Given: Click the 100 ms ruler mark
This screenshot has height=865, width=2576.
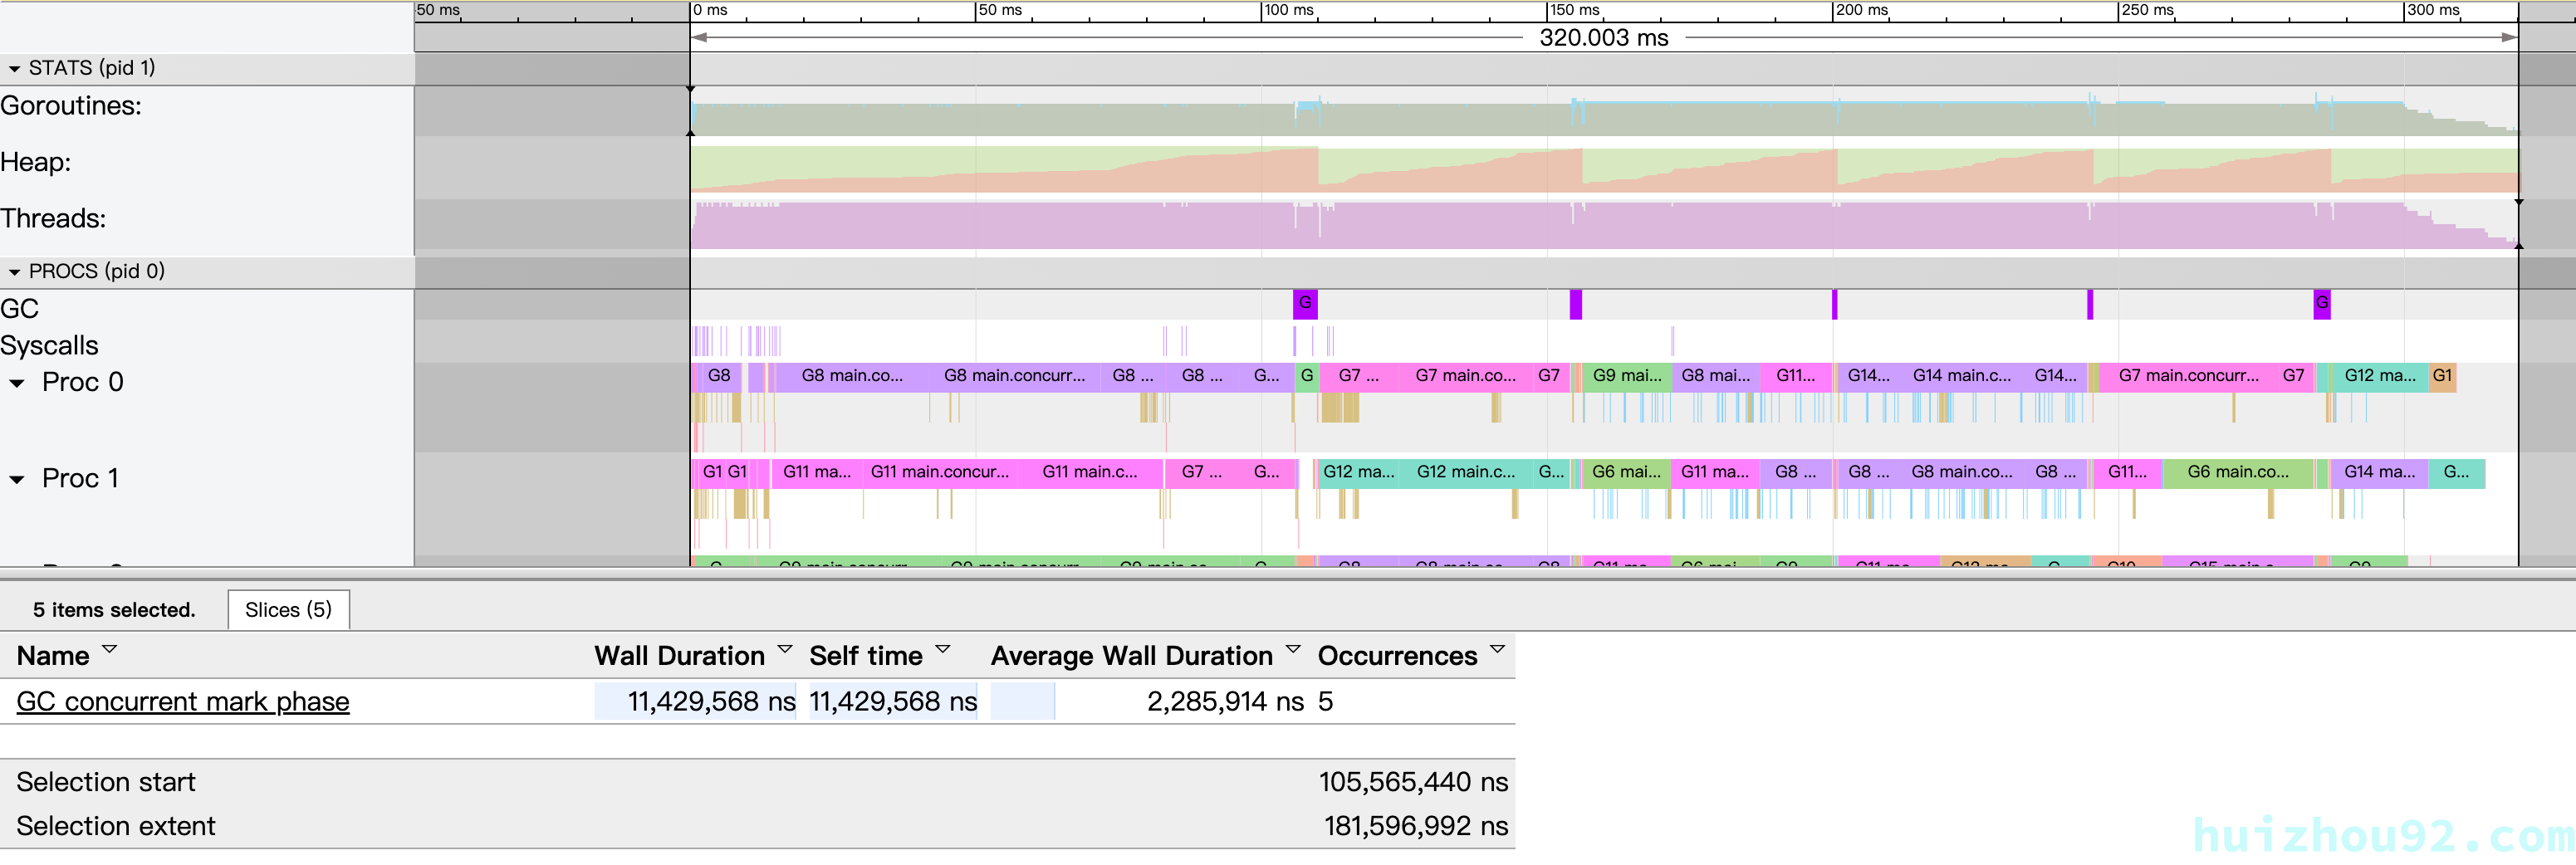Looking at the screenshot, I should coord(1288,10).
